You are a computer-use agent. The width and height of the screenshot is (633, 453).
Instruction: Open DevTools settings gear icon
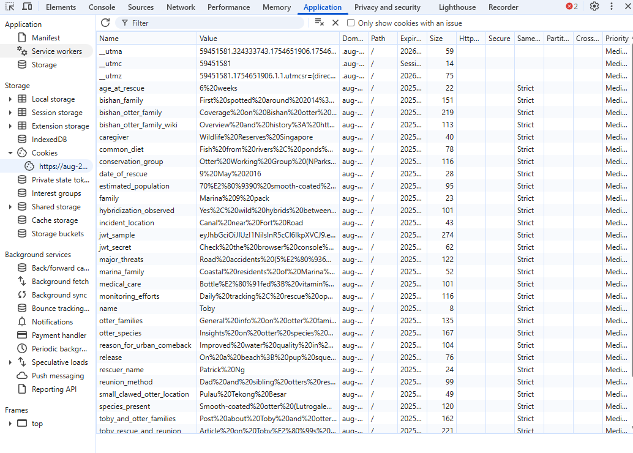click(x=594, y=7)
